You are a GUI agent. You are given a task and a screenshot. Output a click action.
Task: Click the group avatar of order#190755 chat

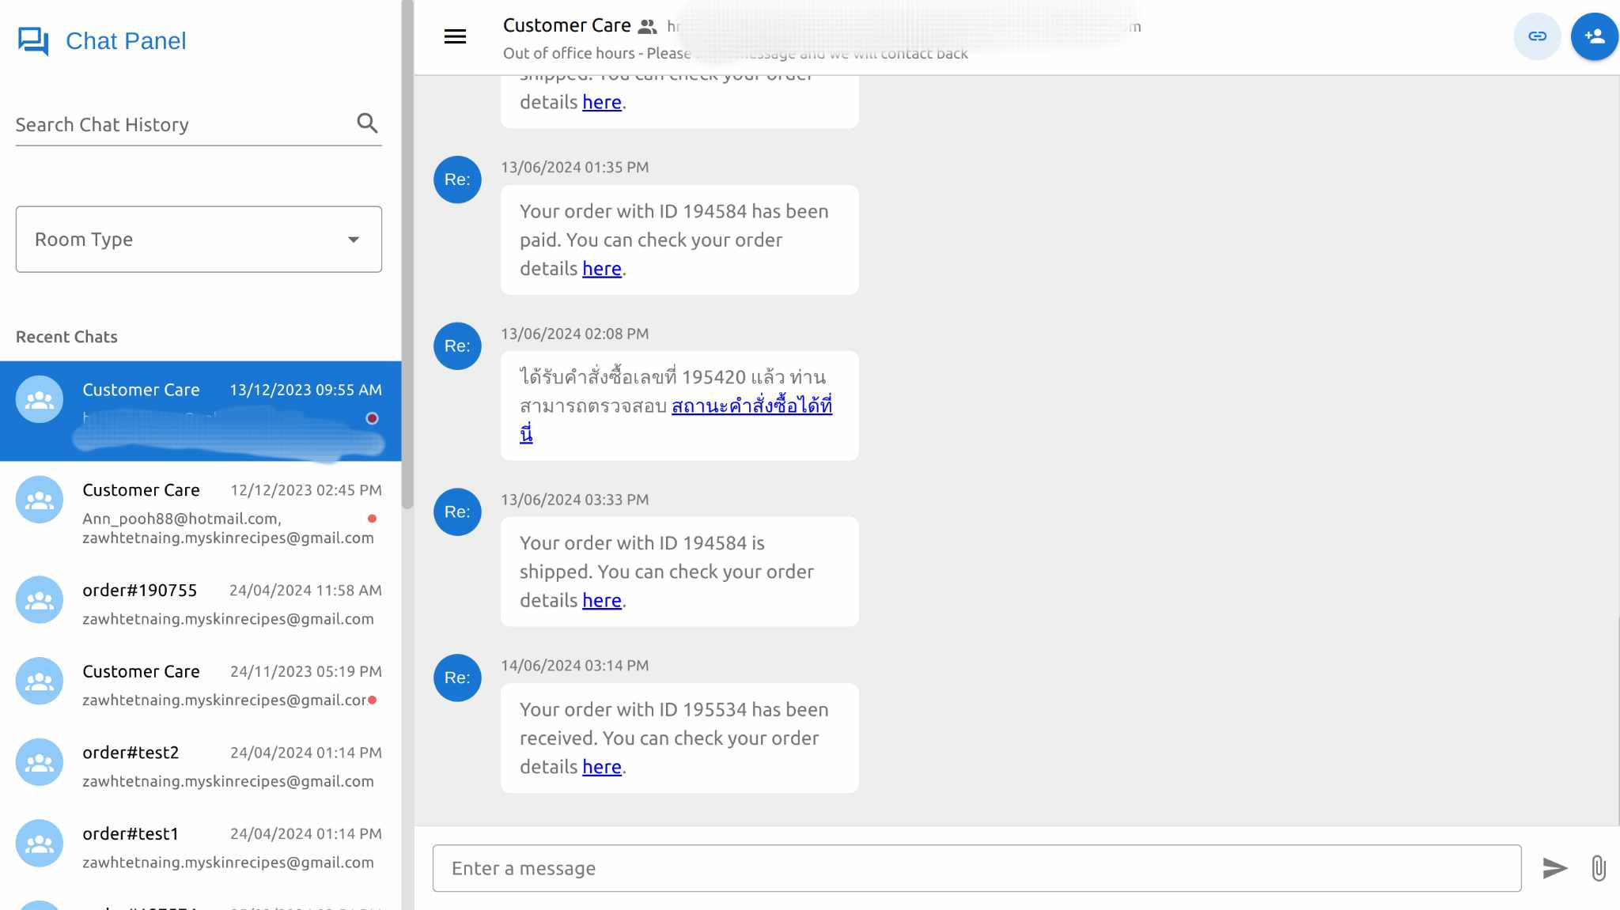[38, 599]
